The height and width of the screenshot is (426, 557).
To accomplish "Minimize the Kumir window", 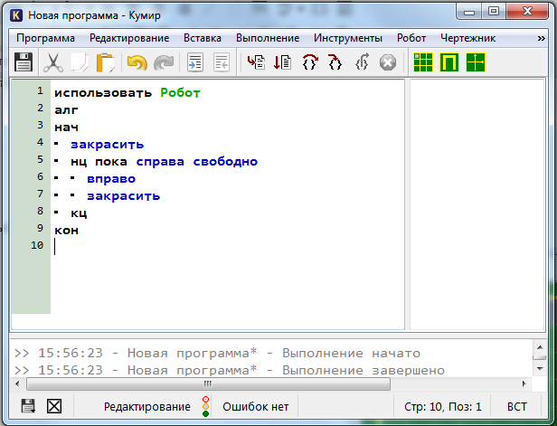I will pyautogui.click(x=469, y=11).
